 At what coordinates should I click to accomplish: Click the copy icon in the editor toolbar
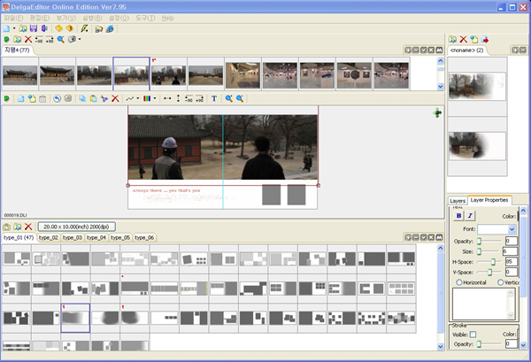pos(82,98)
